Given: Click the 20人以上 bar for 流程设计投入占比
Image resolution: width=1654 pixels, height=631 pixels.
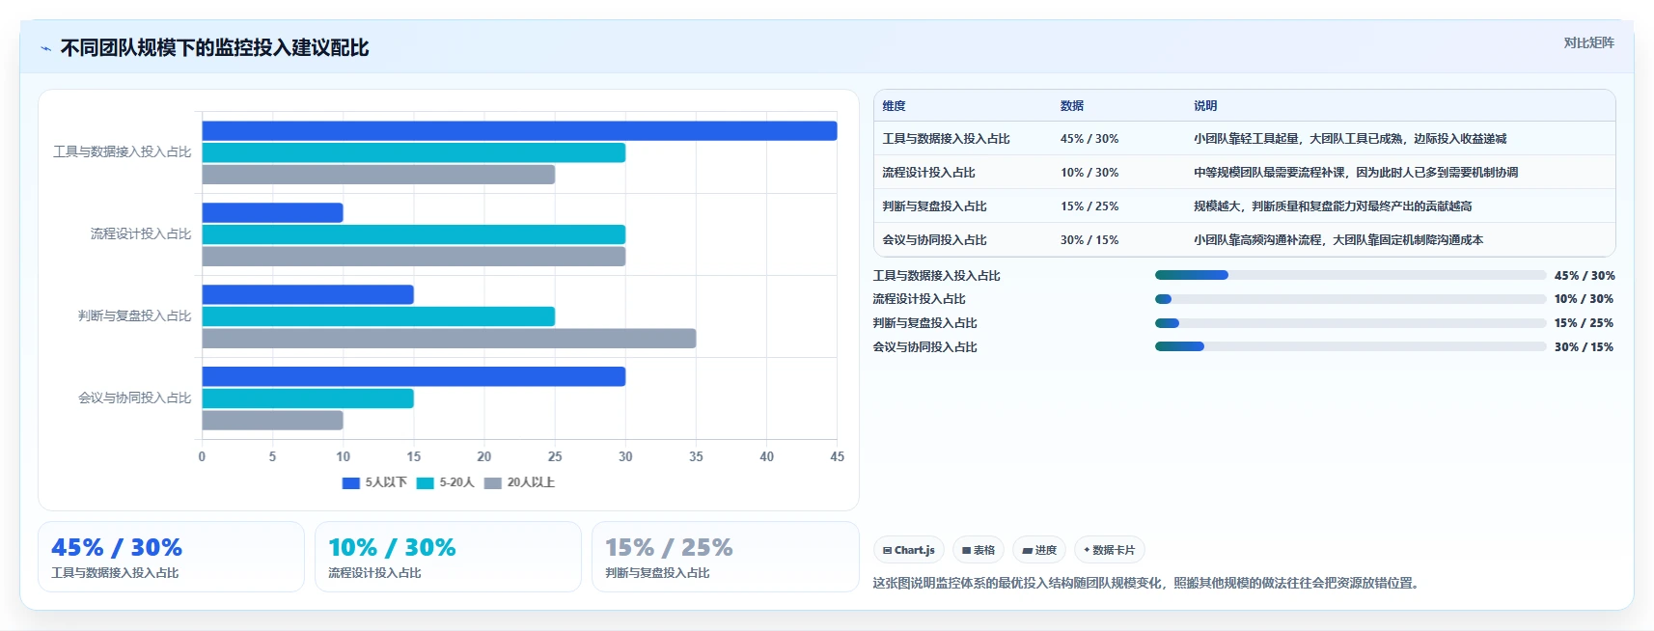Looking at the screenshot, I should [413, 257].
